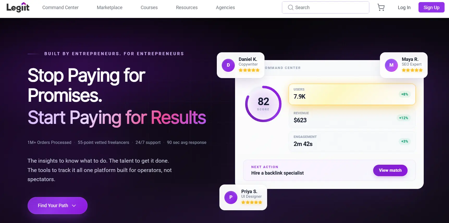Select Priya S. avatar circle

231,197
